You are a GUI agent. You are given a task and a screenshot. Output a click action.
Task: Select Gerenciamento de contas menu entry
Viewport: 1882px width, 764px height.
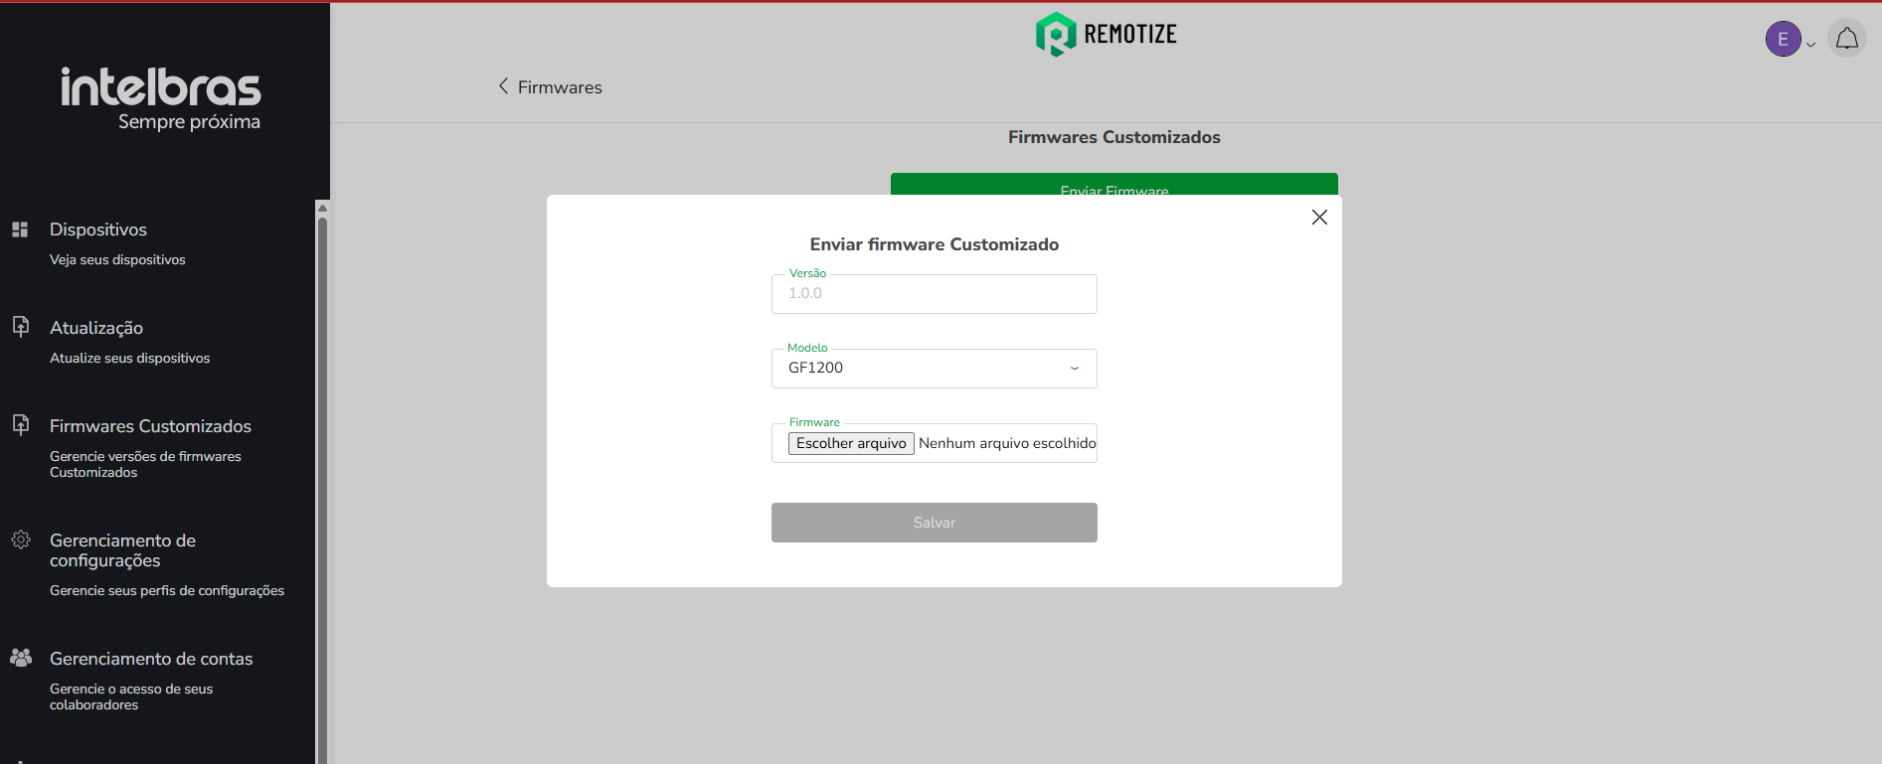click(x=151, y=659)
